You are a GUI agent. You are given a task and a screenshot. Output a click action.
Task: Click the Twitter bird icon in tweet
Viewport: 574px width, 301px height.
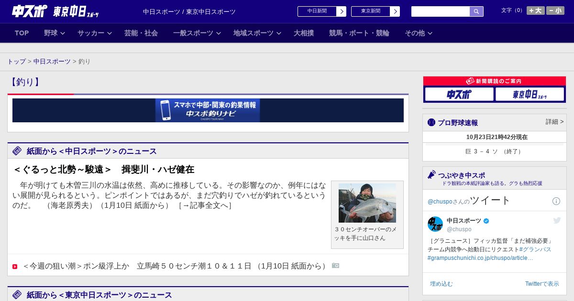[x=557, y=220]
